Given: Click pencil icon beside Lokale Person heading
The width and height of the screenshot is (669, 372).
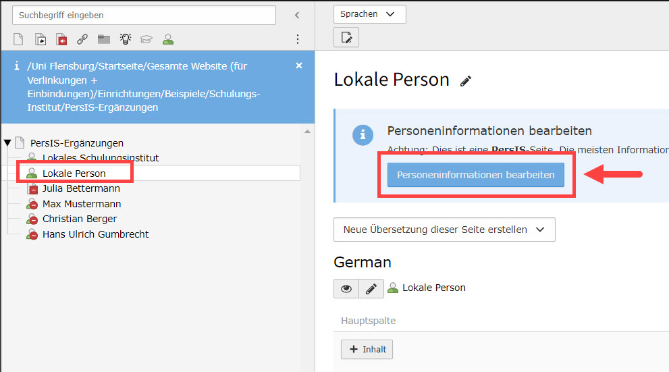Looking at the screenshot, I should click(465, 81).
